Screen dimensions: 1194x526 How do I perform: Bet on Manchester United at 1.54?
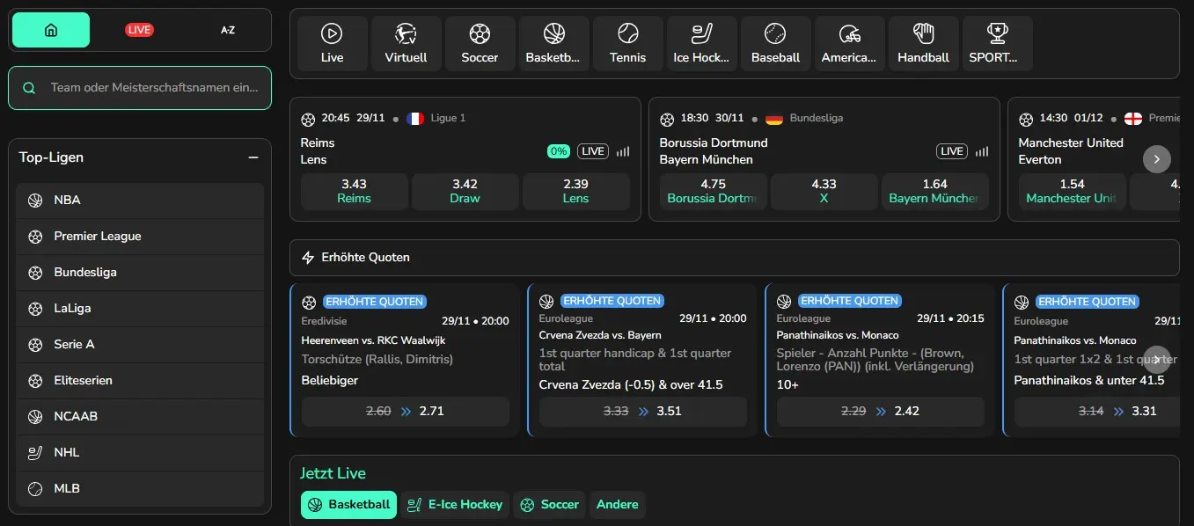coord(1073,191)
